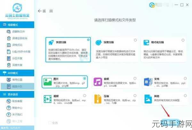Open the 误删除文件 recovery icon in sidebar

(9, 32)
